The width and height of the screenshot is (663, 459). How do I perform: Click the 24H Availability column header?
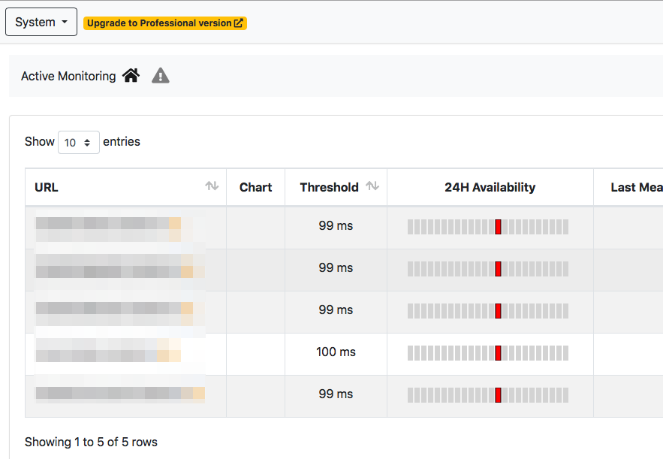[x=490, y=186]
